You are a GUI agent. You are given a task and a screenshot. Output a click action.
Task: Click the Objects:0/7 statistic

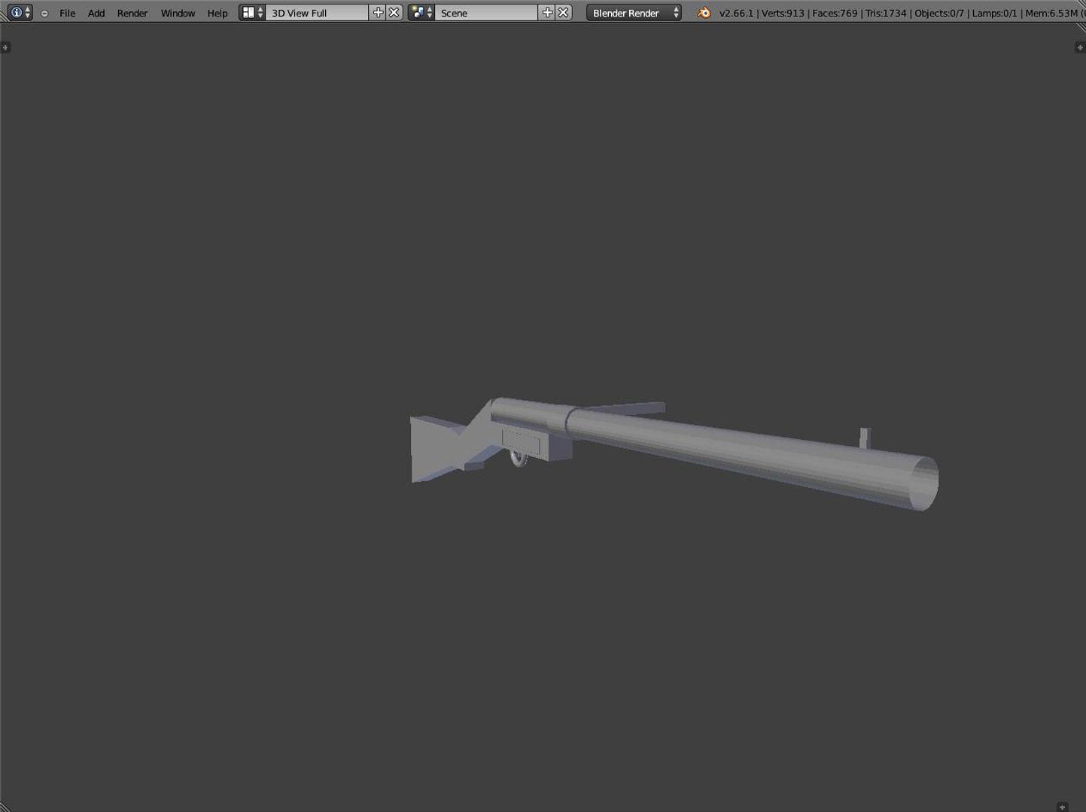coord(939,13)
